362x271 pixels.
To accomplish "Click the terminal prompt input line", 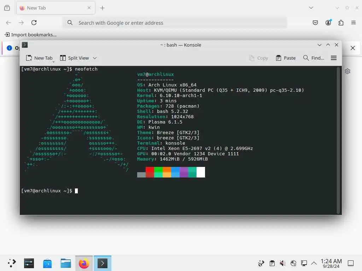I will pos(49,191).
